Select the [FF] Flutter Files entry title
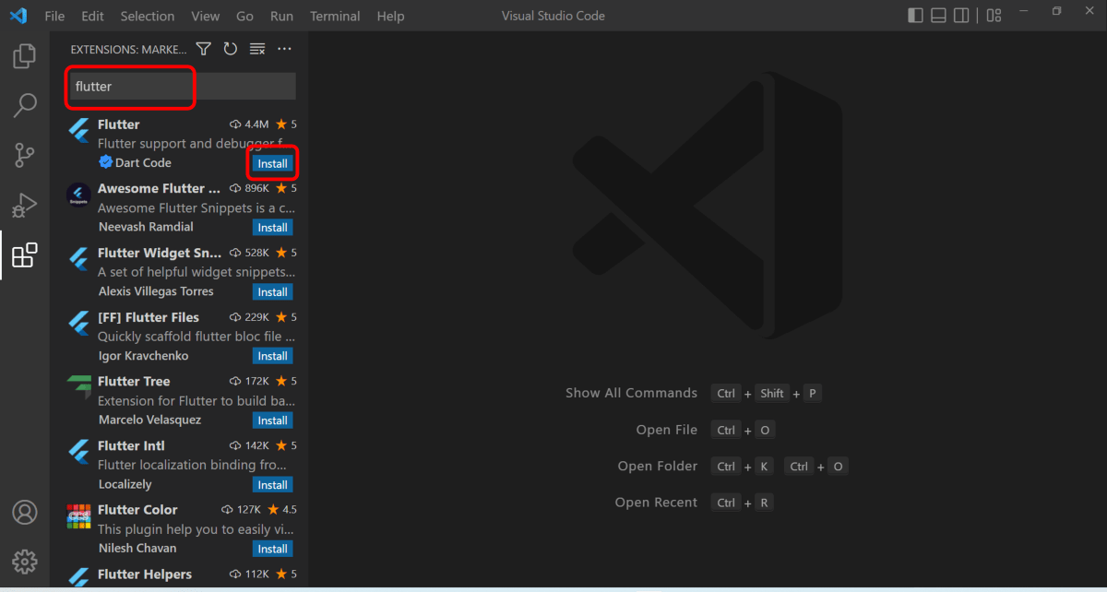 click(149, 317)
